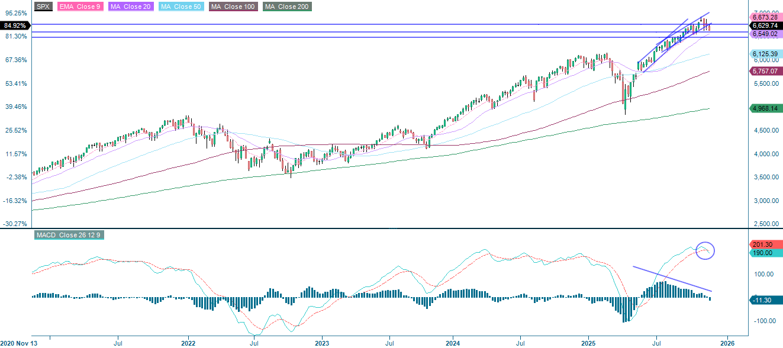The height and width of the screenshot is (348, 783).
Task: Click the 2025 label on the time axis
Action: coord(588,342)
